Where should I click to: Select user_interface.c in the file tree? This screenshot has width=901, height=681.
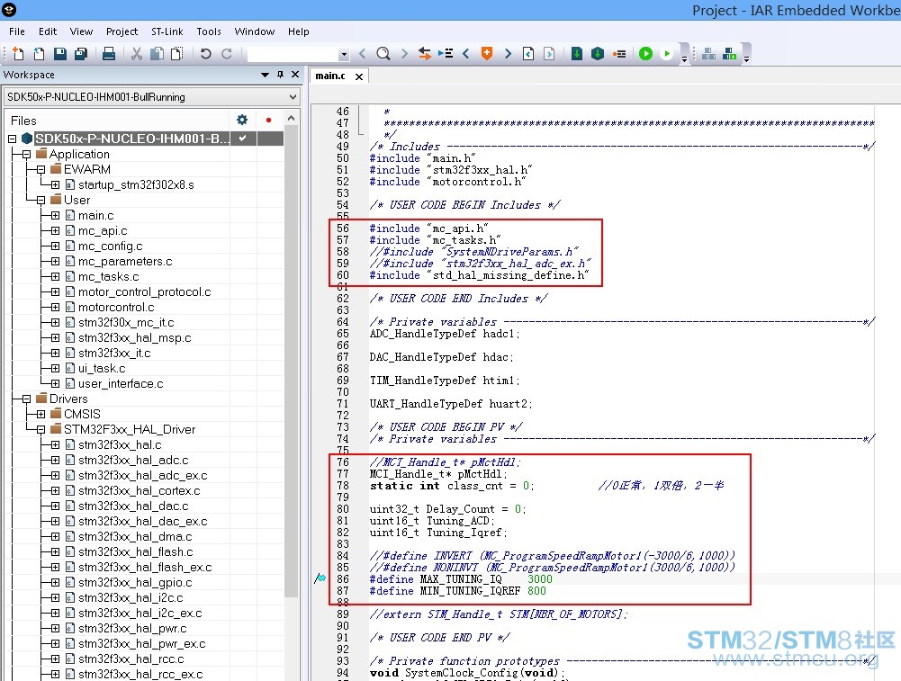point(121,383)
